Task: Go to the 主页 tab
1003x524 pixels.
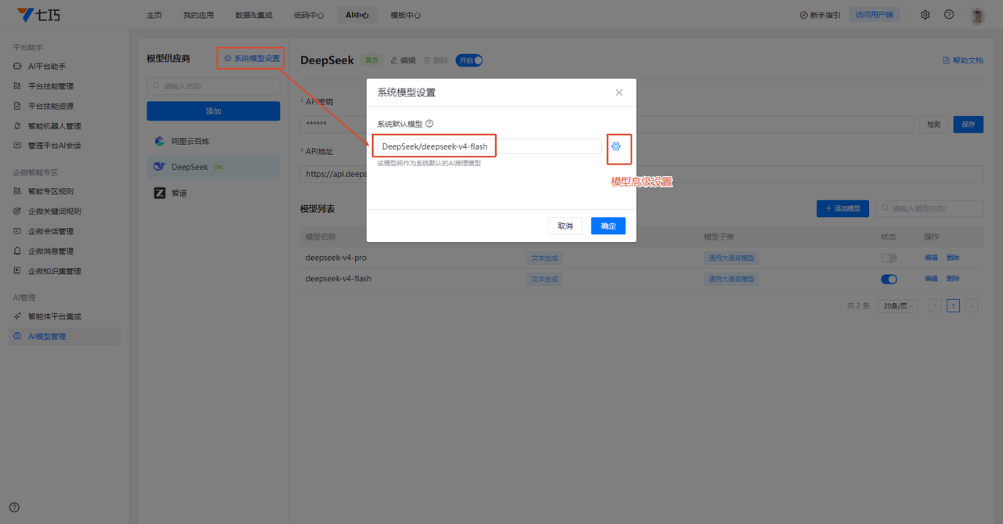Action: click(154, 15)
